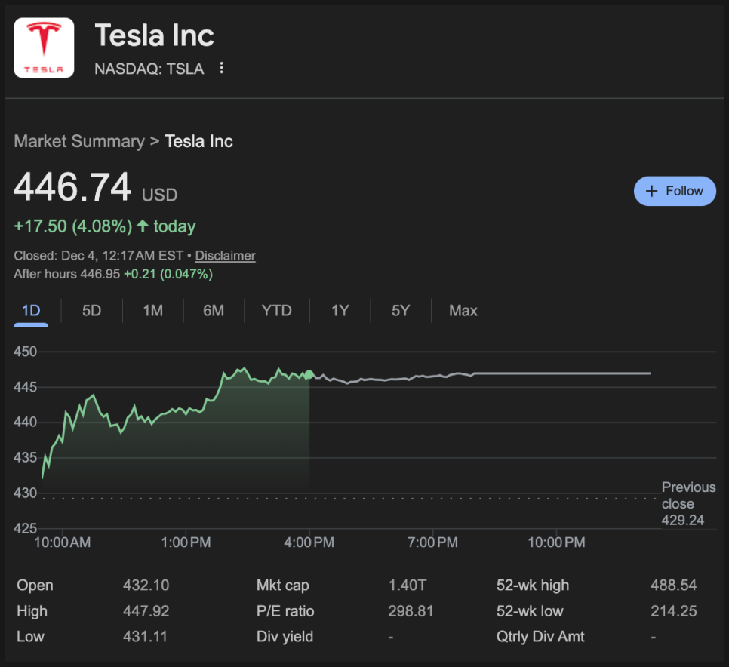Click the green upward arrow next to today

tap(143, 226)
